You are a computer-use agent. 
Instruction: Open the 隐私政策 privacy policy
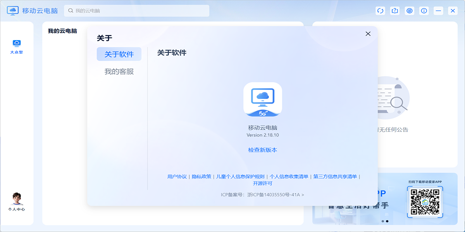(201, 176)
